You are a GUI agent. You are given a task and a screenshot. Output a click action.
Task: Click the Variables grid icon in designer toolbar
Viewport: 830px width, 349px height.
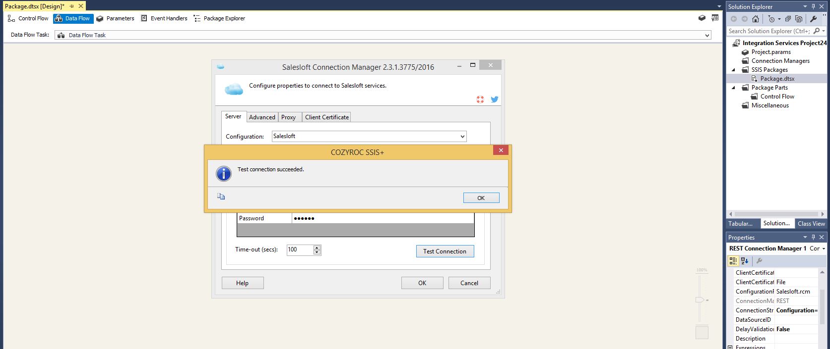(x=715, y=18)
